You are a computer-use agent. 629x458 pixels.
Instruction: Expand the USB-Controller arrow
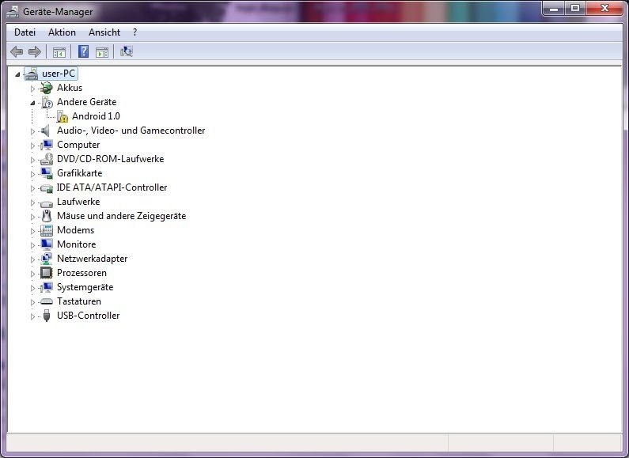tap(33, 316)
